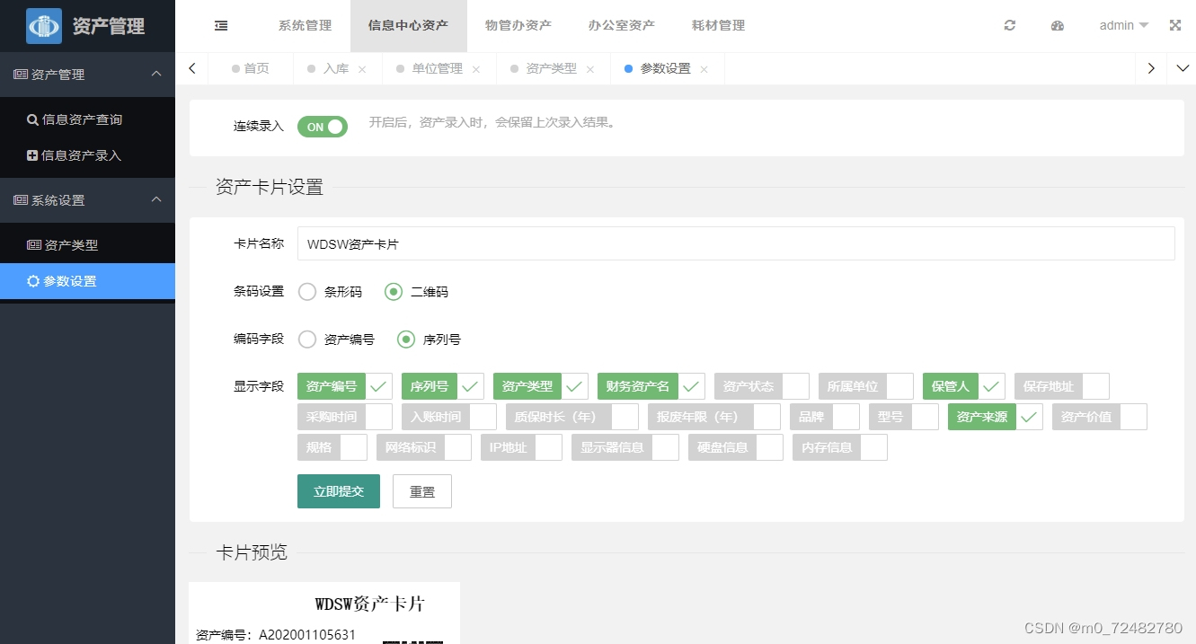Click the 重置 button

click(x=422, y=491)
